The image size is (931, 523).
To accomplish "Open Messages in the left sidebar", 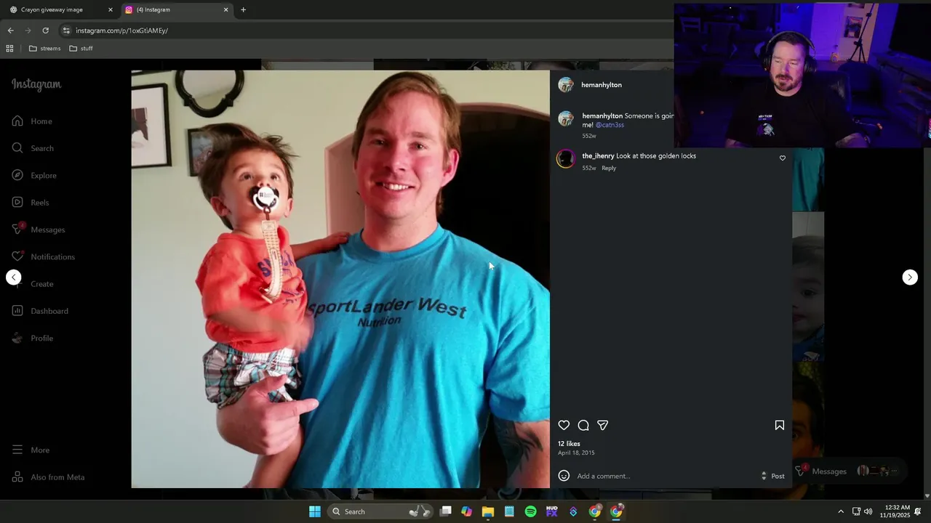I will point(39,230).
